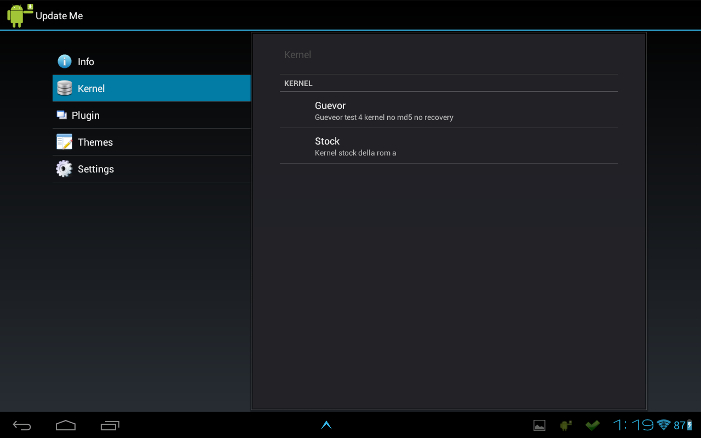
Task: Select the Stock kernel entry
Action: coord(449,146)
